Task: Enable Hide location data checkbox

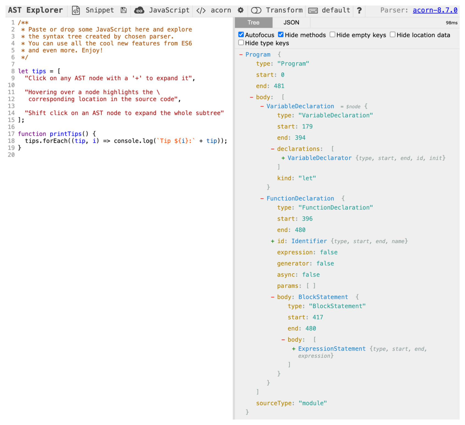Action: pos(393,35)
